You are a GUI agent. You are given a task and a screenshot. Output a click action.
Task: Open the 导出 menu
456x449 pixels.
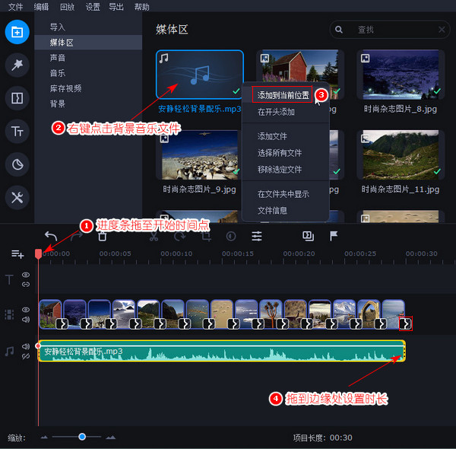116,6
